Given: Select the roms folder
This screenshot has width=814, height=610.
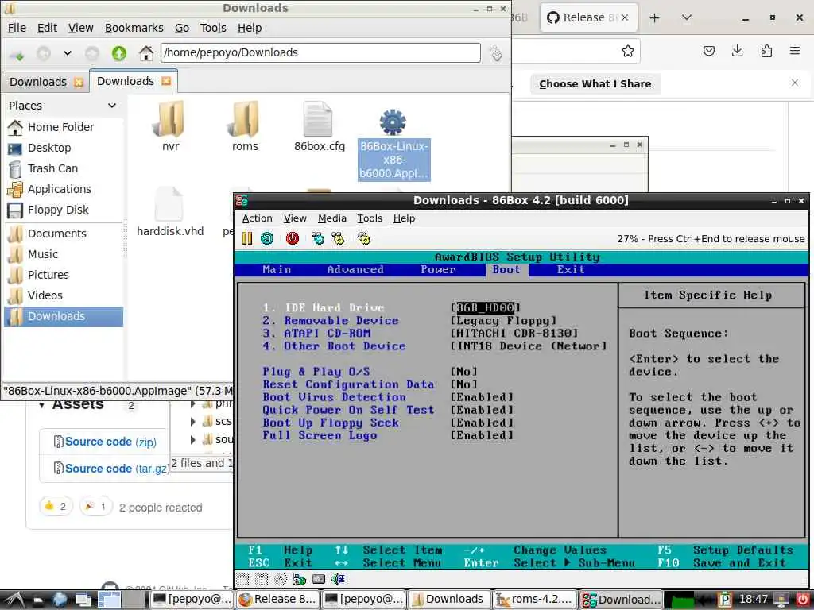Looking at the screenshot, I should tap(245, 126).
